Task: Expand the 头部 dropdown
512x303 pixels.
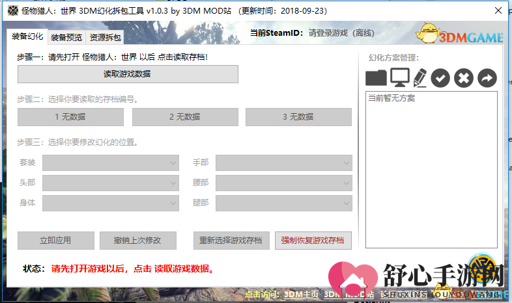Action: tap(111, 183)
